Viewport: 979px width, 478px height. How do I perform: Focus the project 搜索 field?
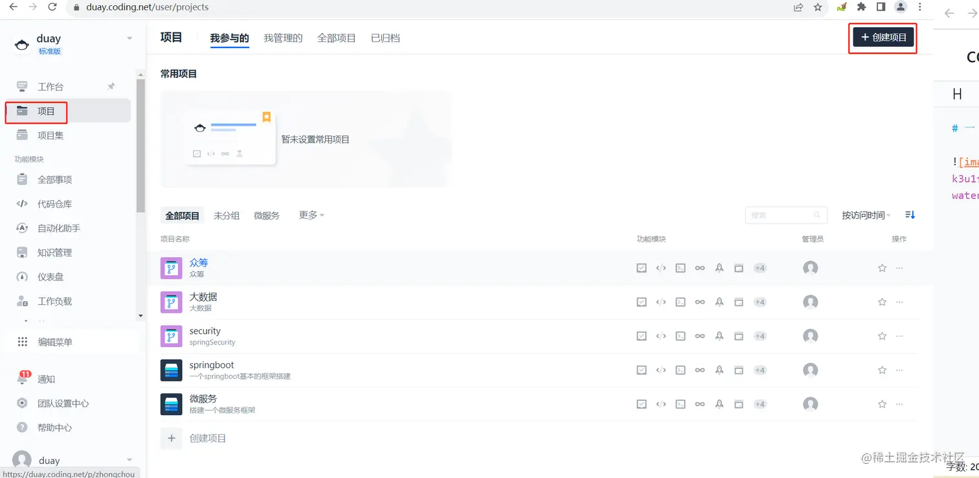point(787,215)
